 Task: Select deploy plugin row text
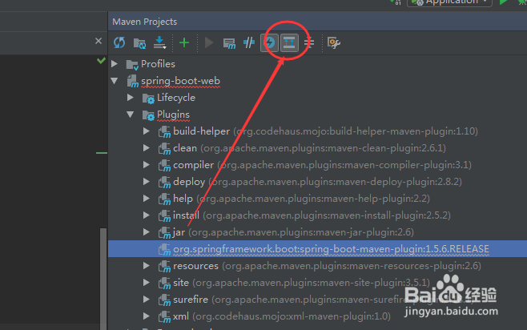(317, 182)
